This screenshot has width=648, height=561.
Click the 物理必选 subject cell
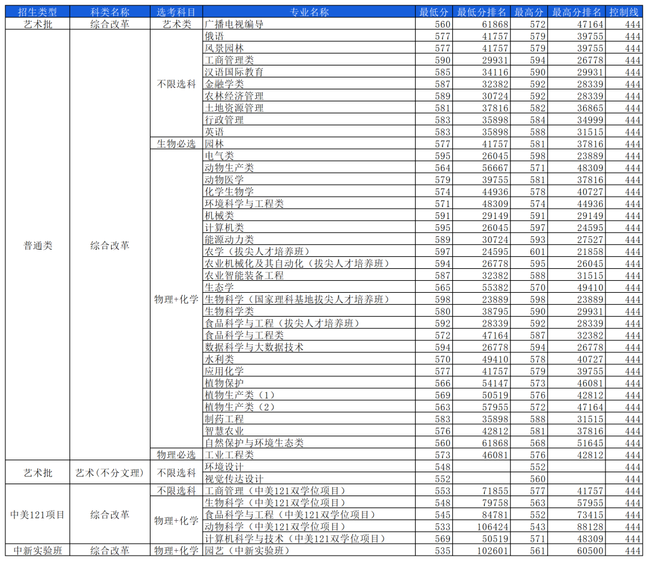point(176,455)
